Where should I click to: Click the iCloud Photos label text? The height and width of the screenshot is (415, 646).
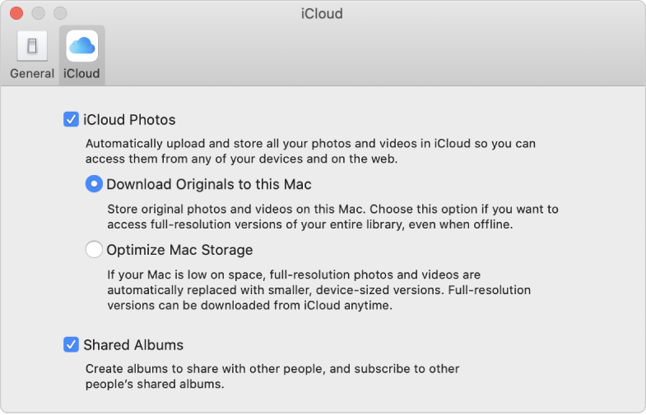[x=129, y=120]
